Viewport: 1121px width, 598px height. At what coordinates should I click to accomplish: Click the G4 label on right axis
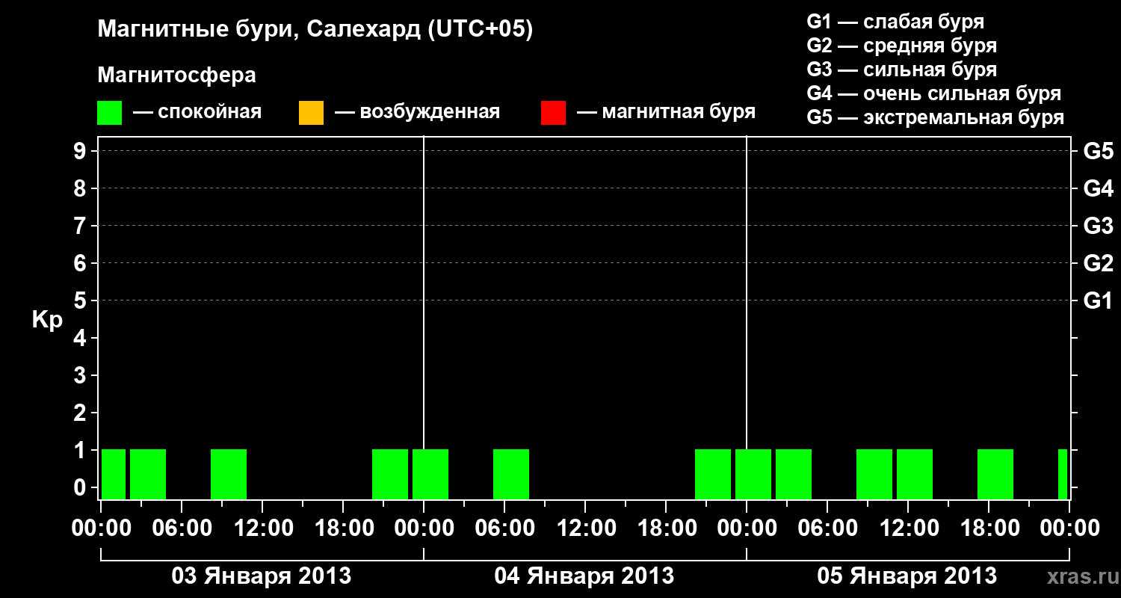coord(1098,188)
